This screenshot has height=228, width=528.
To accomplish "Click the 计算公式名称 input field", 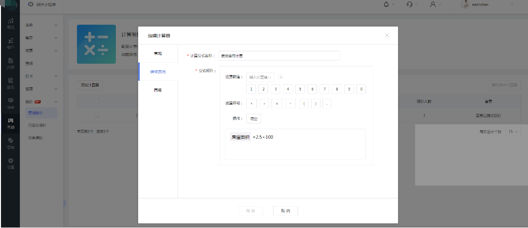I will click(x=279, y=56).
